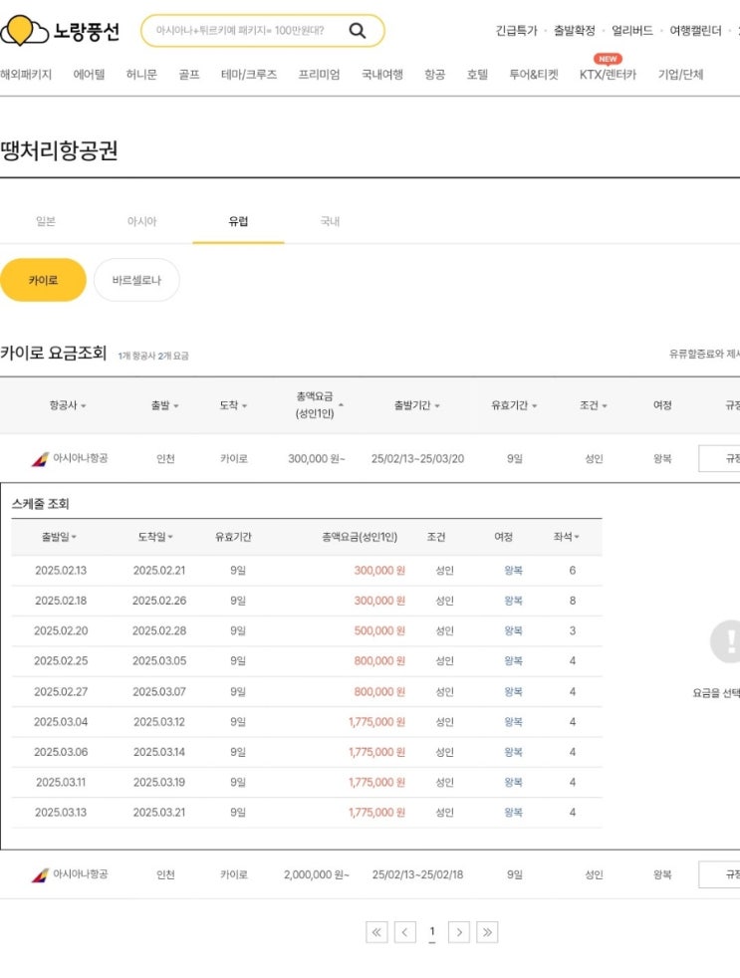Select the 500,000 원 fare
This screenshot has width=740, height=978.
point(379,631)
